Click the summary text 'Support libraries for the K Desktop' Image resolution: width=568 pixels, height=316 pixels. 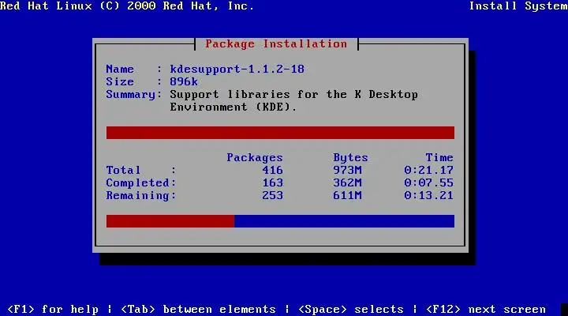click(293, 95)
